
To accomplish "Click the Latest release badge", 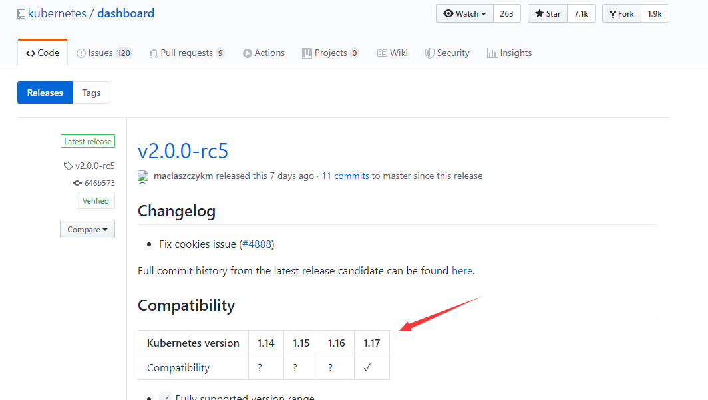I will (88, 141).
